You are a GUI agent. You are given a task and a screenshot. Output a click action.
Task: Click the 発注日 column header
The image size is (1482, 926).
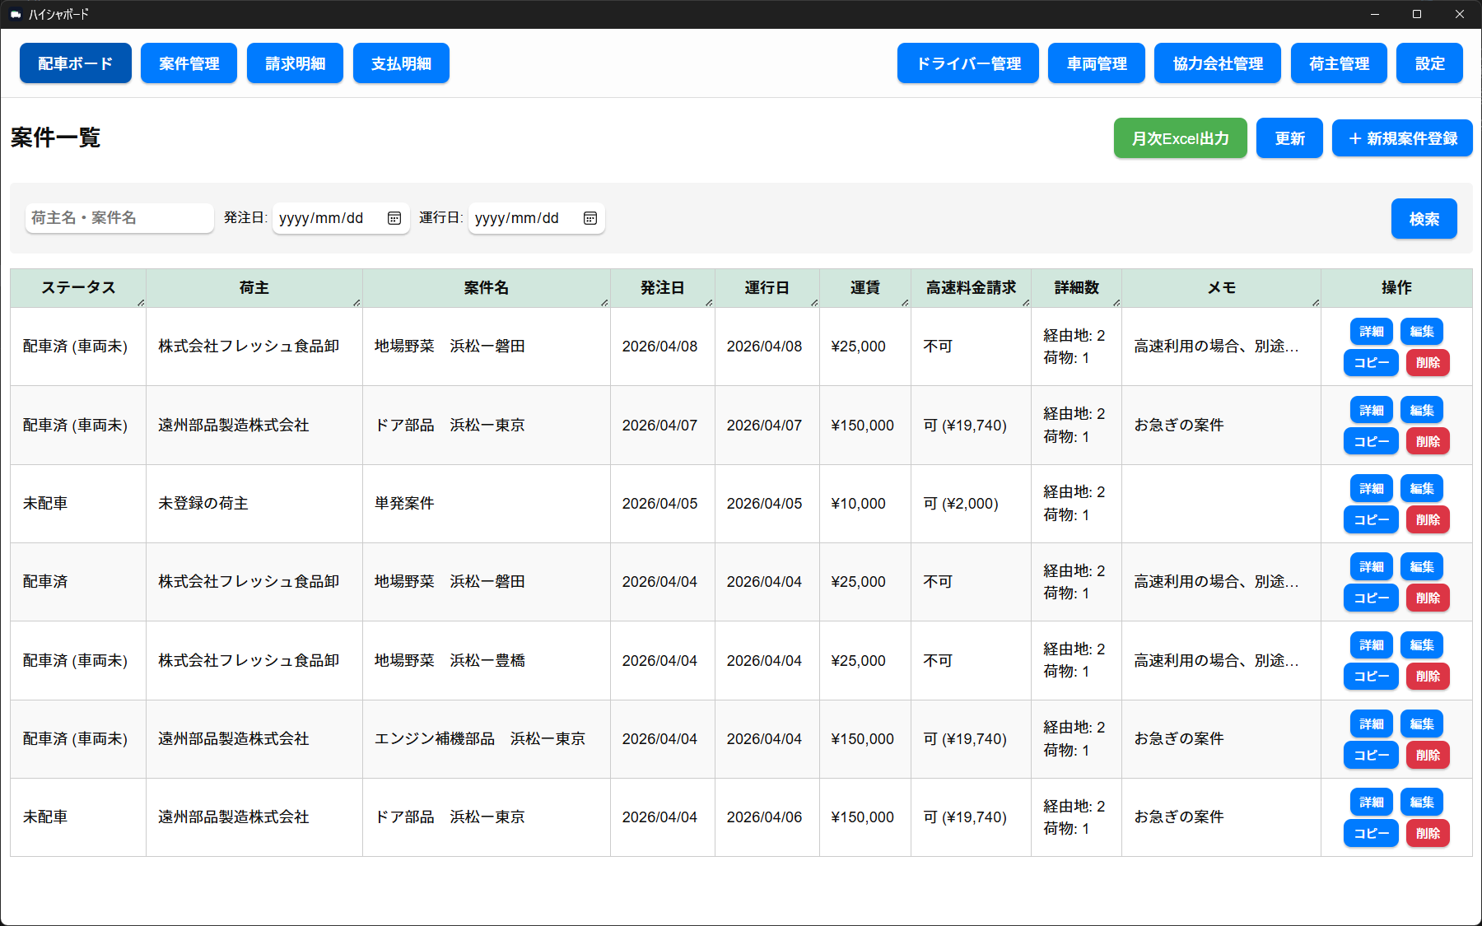[x=663, y=288]
